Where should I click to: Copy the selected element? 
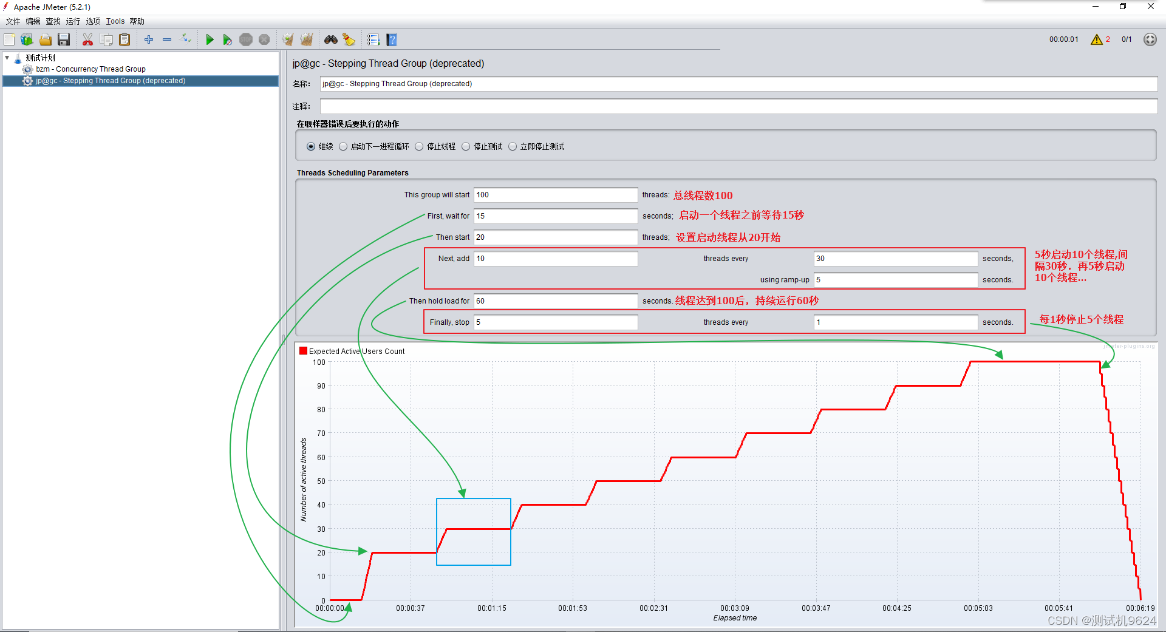(106, 39)
